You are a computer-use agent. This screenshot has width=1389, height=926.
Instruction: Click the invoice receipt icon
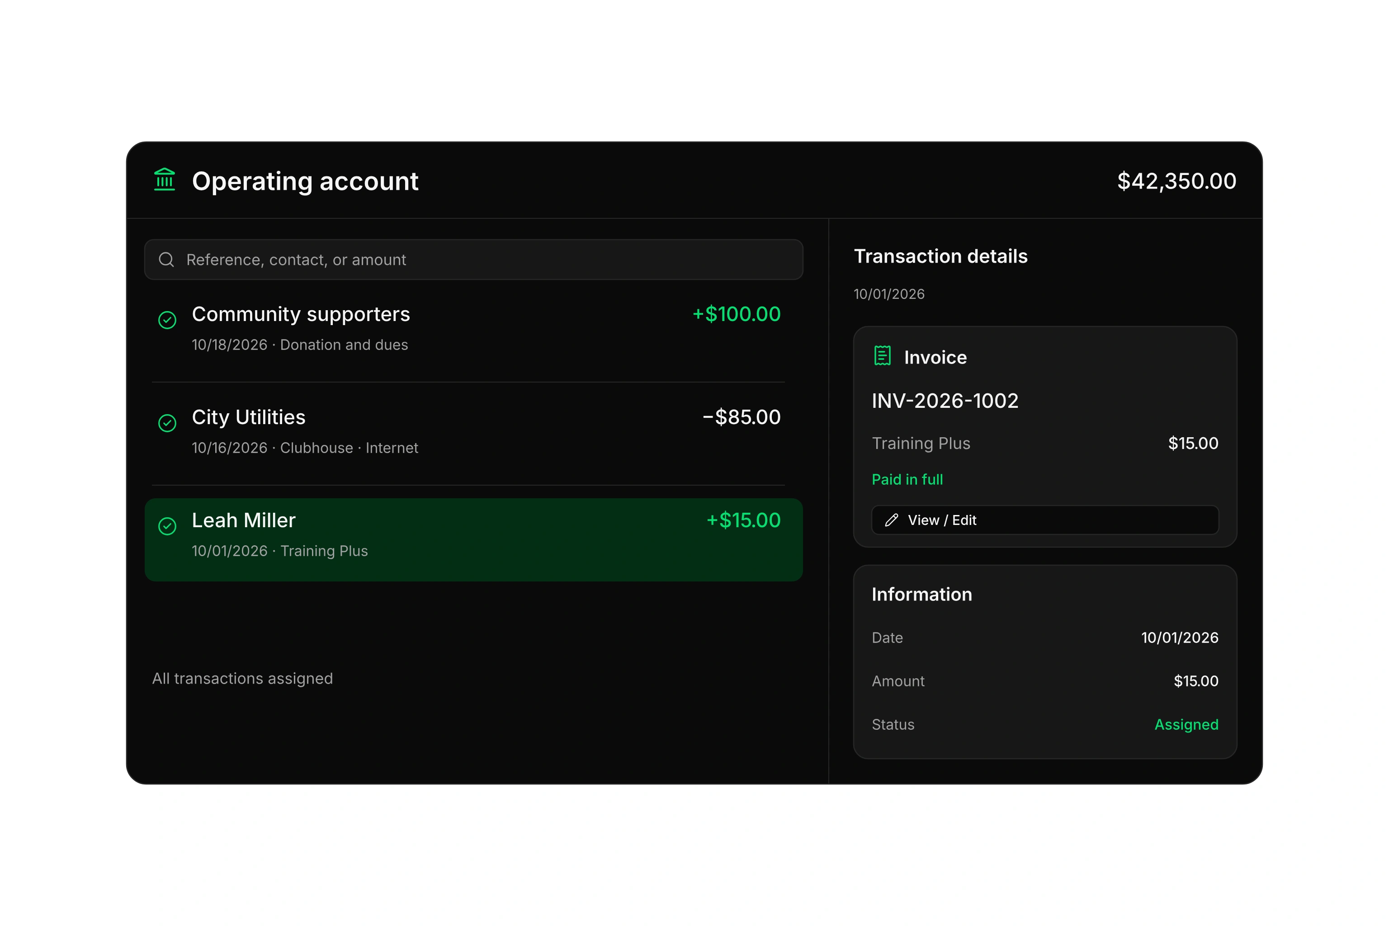click(x=882, y=356)
